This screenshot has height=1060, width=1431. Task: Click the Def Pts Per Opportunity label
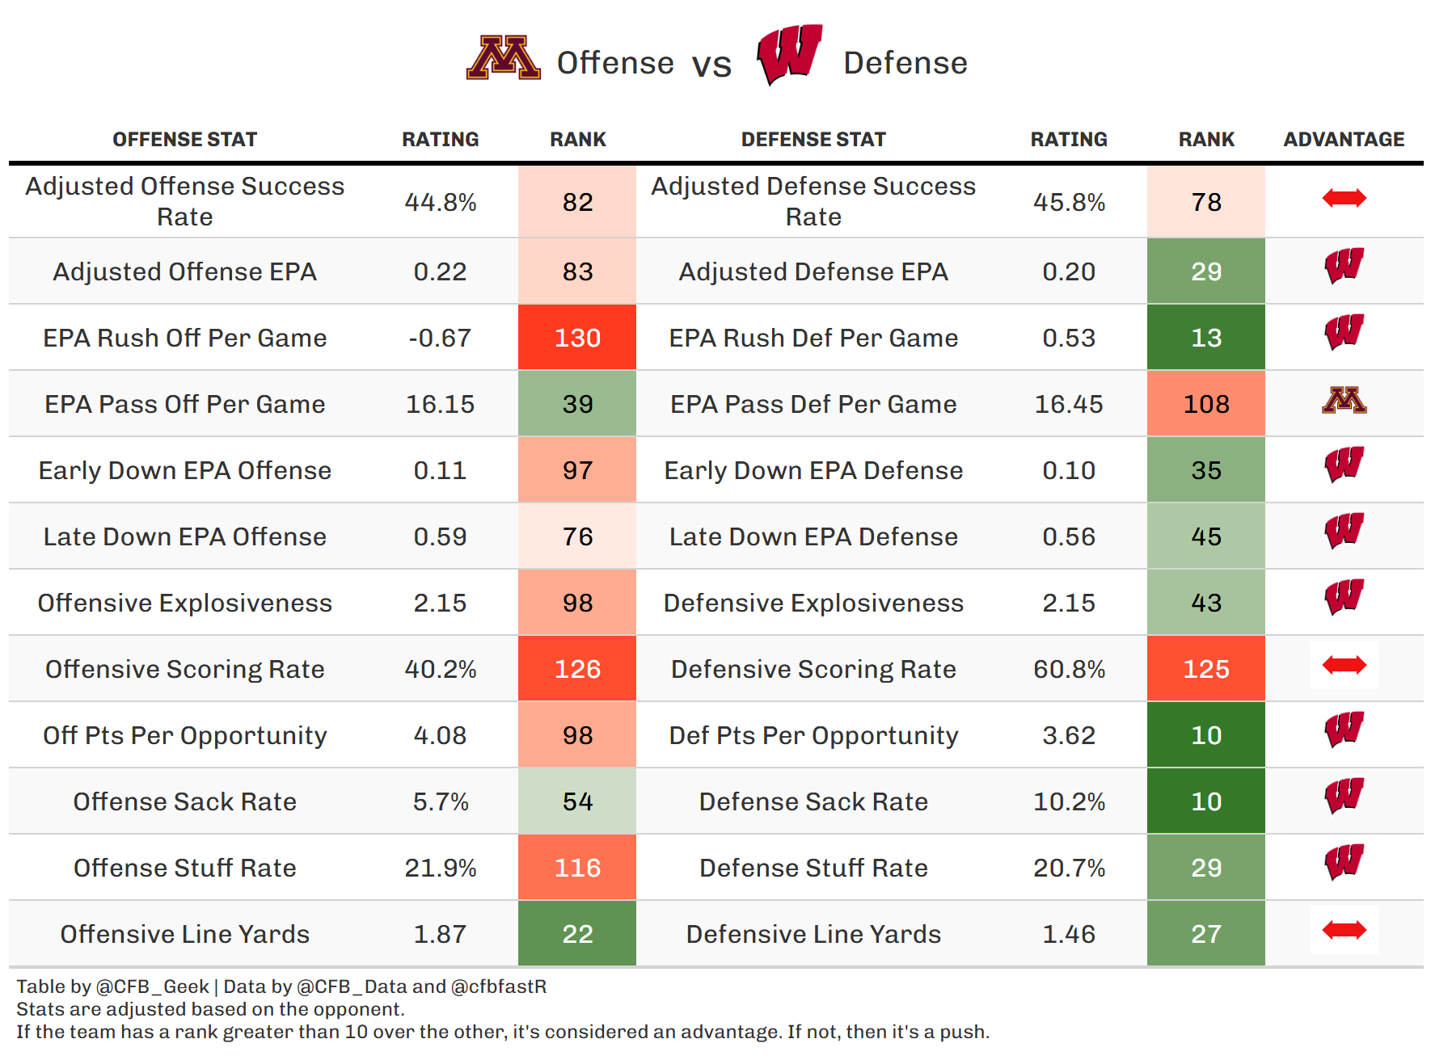coord(813,735)
